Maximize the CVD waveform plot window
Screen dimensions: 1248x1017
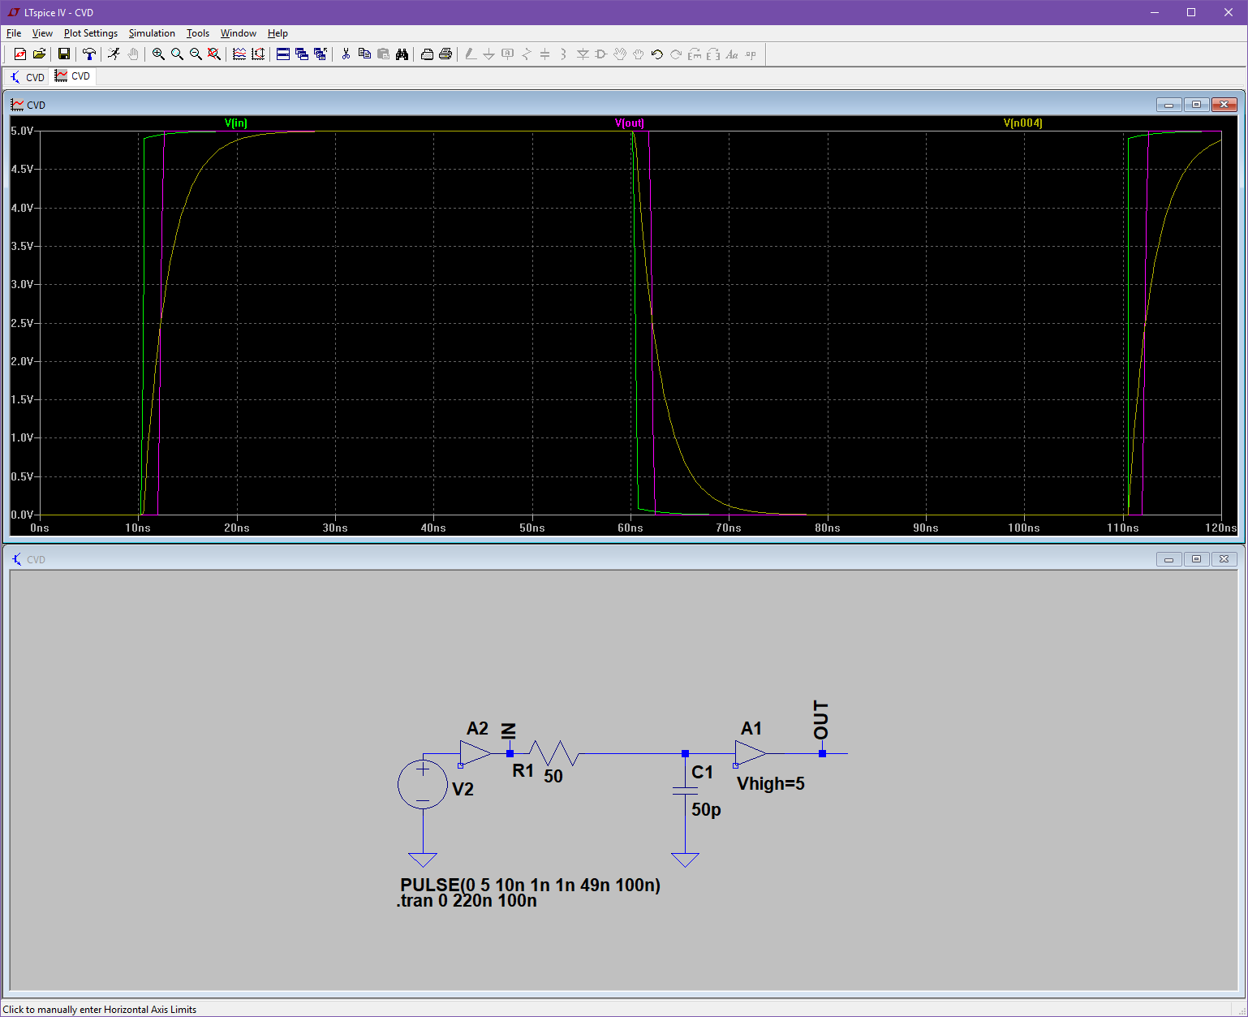click(x=1196, y=105)
